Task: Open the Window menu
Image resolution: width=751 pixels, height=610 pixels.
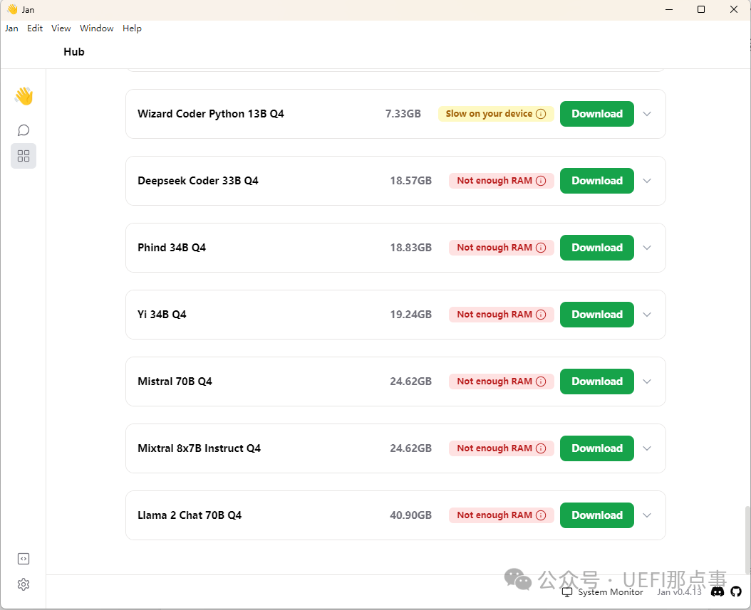Action: pyautogui.click(x=96, y=28)
